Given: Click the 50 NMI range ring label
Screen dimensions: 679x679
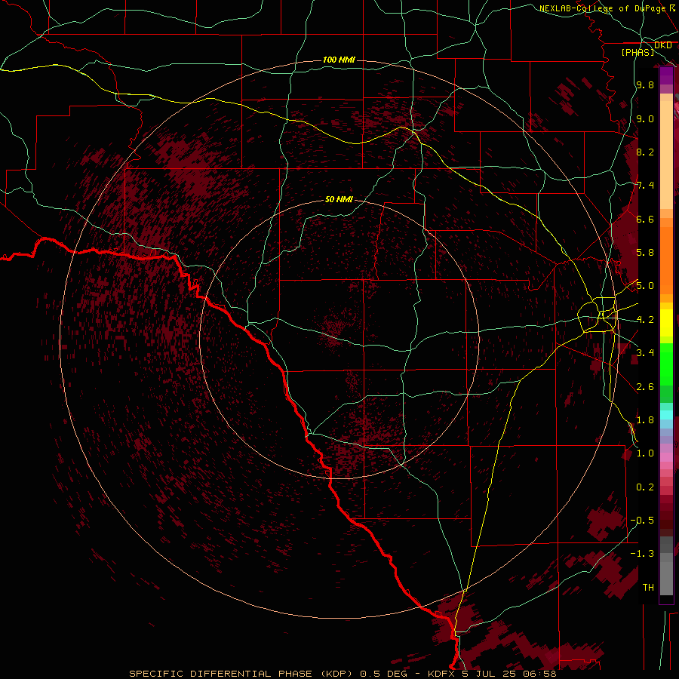Looking at the screenshot, I should pyautogui.click(x=339, y=199).
